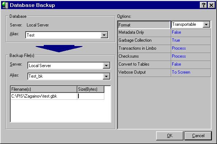
Task: Click the Size(Bytes) column header
Action: click(91, 89)
